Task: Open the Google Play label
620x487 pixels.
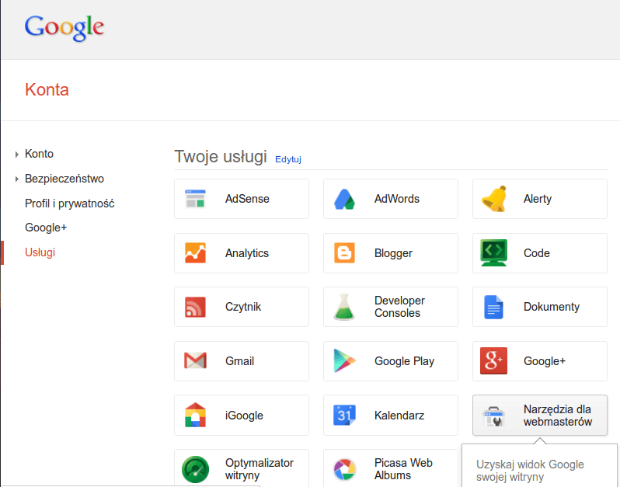Action: (x=405, y=361)
